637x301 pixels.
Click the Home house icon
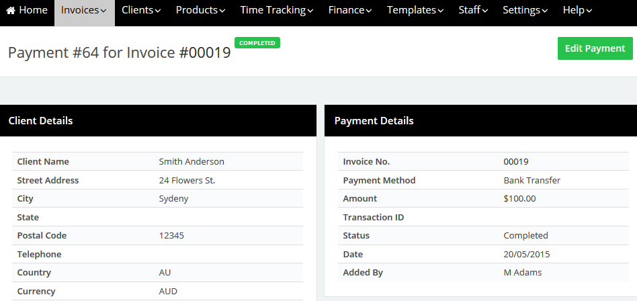pos(11,11)
